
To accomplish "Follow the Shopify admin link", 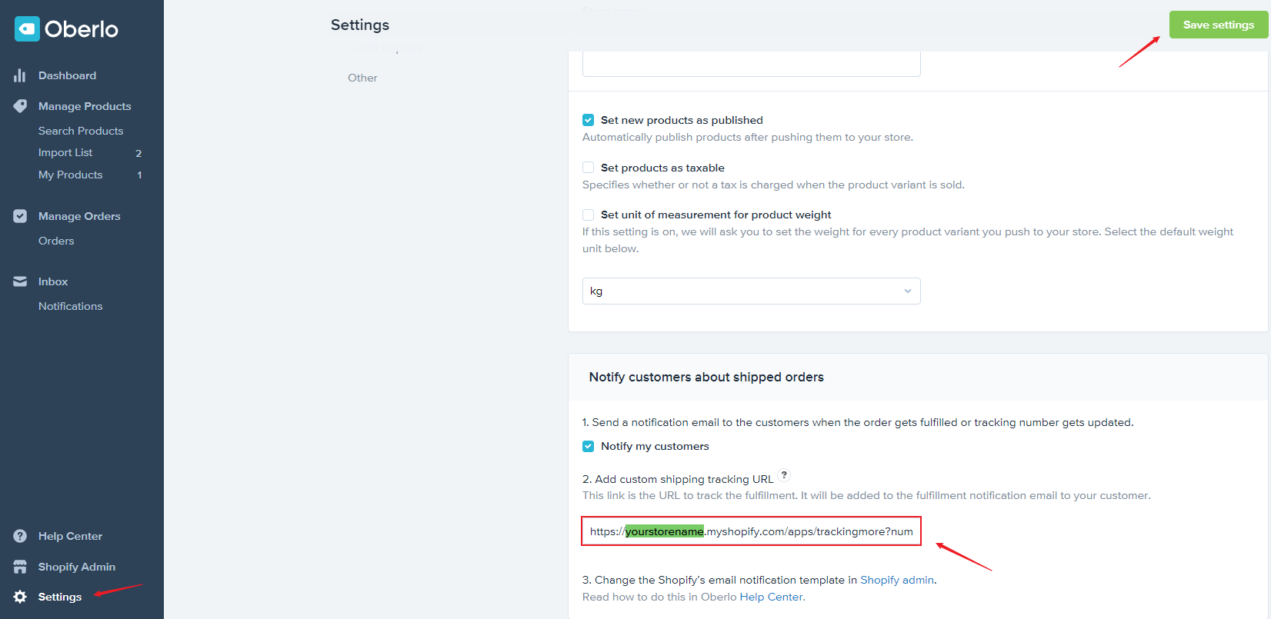I will click(897, 580).
